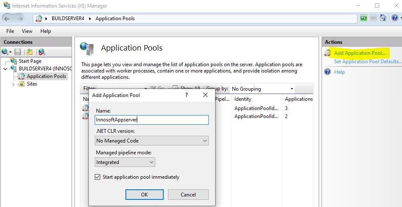The image size is (402, 207).
Task: Expand the Sites tree node
Action: tap(13, 84)
